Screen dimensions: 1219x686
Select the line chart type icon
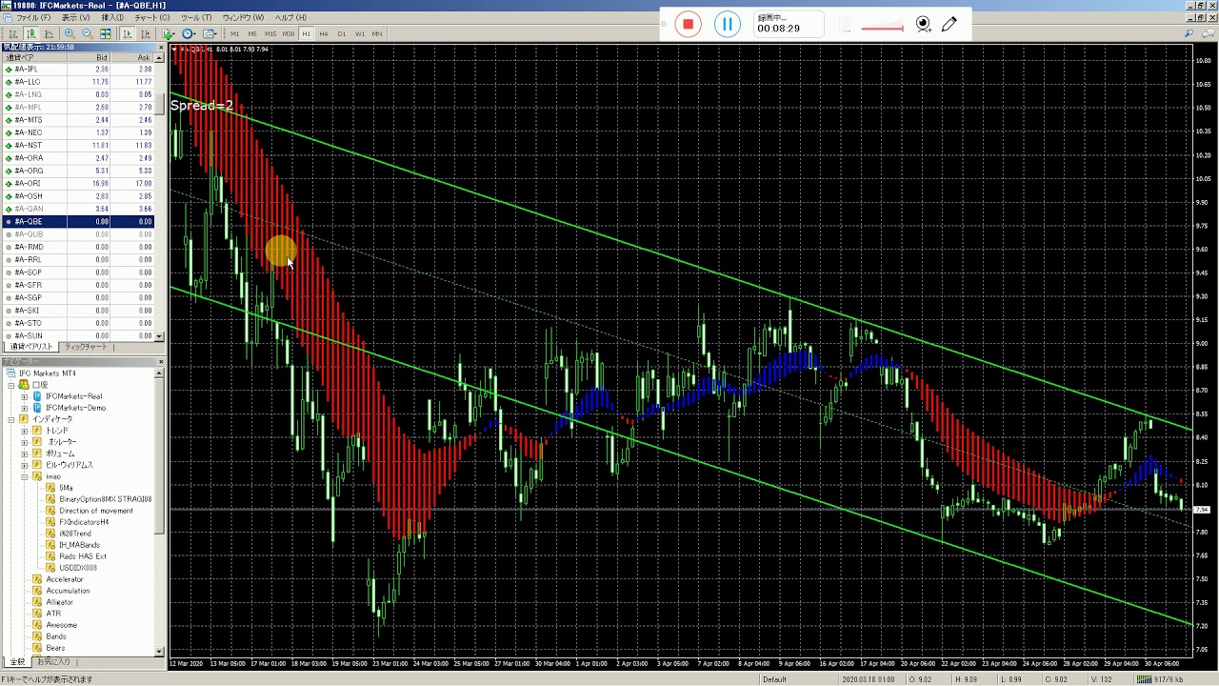click(x=49, y=33)
